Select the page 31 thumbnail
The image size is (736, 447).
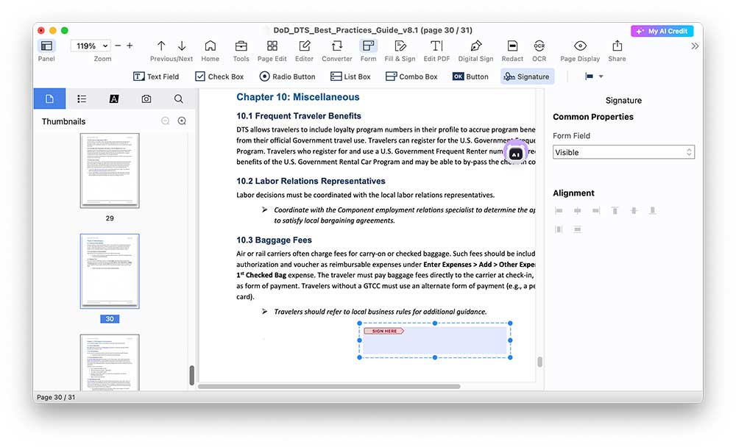coord(110,362)
